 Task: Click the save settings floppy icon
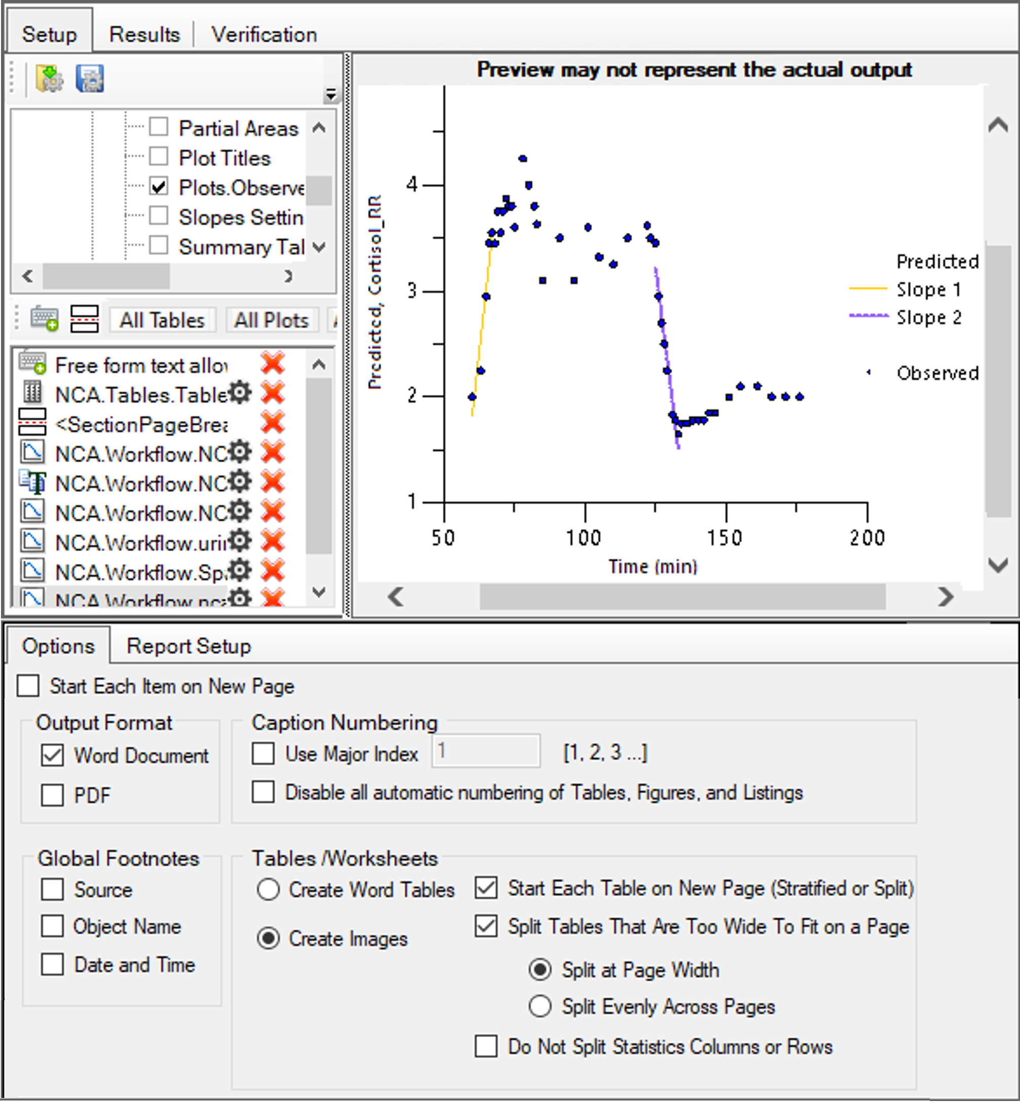click(89, 79)
